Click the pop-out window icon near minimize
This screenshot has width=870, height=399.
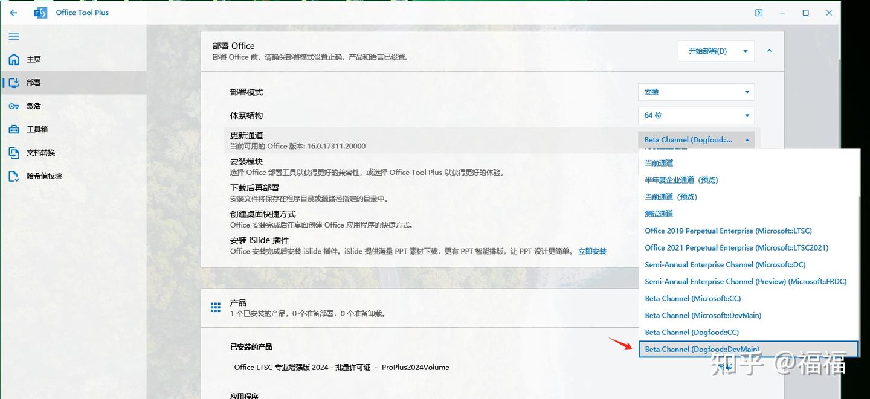tap(758, 12)
